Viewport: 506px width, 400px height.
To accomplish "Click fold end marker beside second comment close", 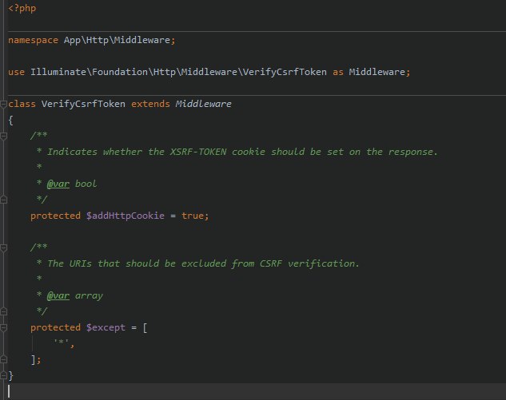I will pos(3,311).
